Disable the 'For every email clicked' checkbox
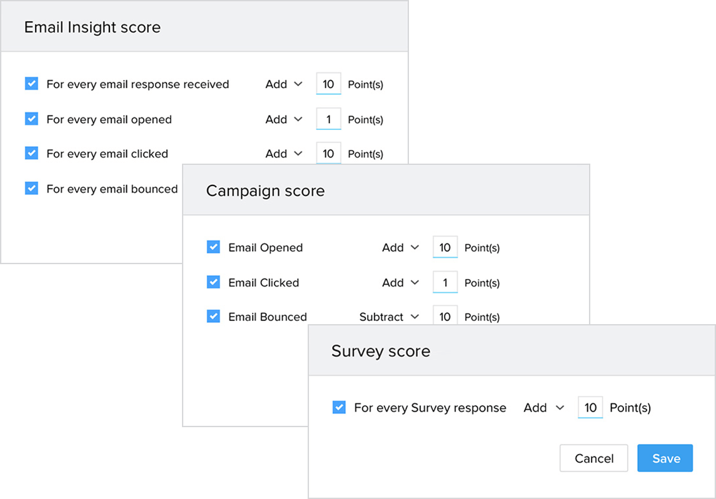The width and height of the screenshot is (716, 499). pyautogui.click(x=31, y=153)
